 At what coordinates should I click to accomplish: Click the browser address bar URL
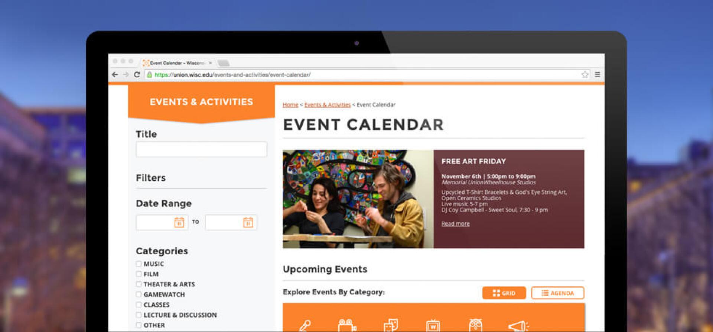click(232, 75)
